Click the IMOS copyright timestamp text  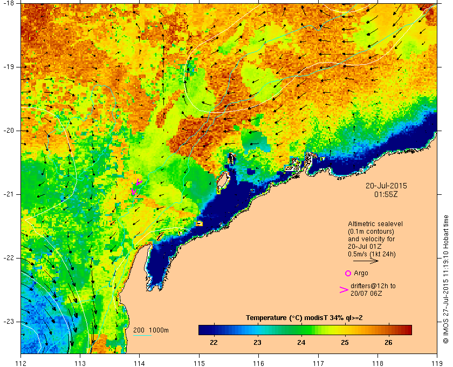pos(445,280)
